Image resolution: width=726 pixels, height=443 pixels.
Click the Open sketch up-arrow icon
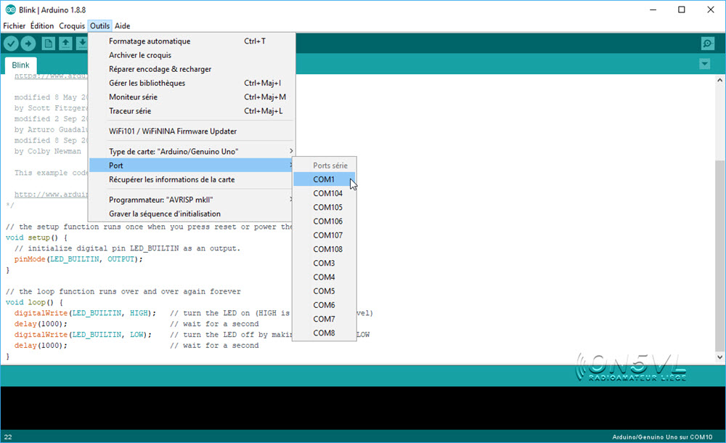point(65,44)
